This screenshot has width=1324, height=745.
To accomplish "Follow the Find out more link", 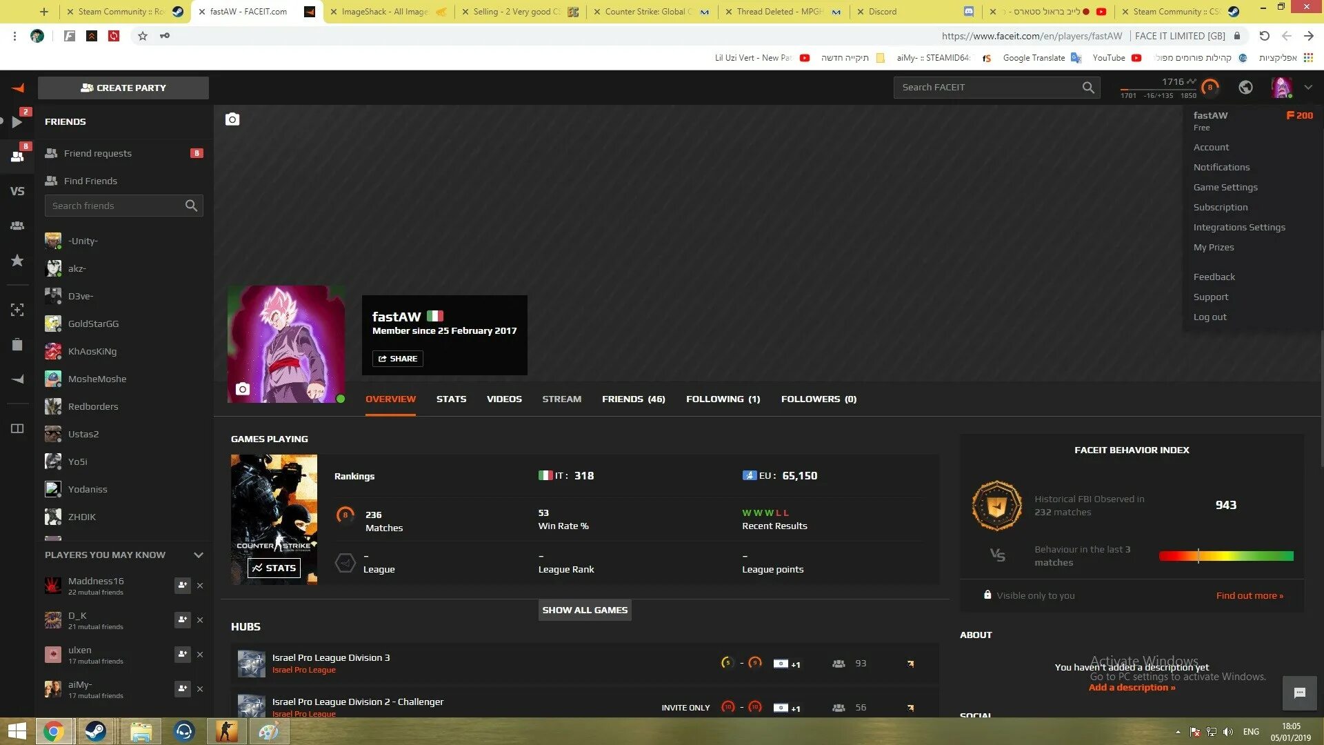I will pyautogui.click(x=1250, y=596).
